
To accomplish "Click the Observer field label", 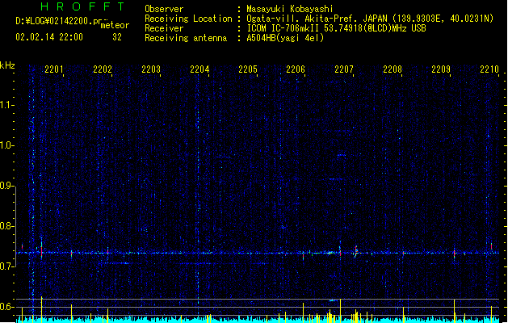I will click(x=164, y=9).
